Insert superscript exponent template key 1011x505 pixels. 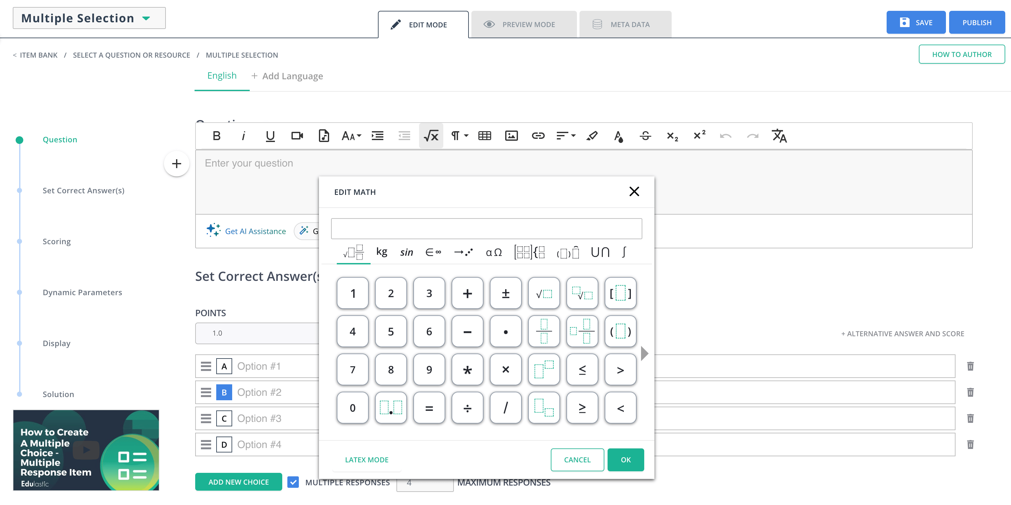(544, 369)
